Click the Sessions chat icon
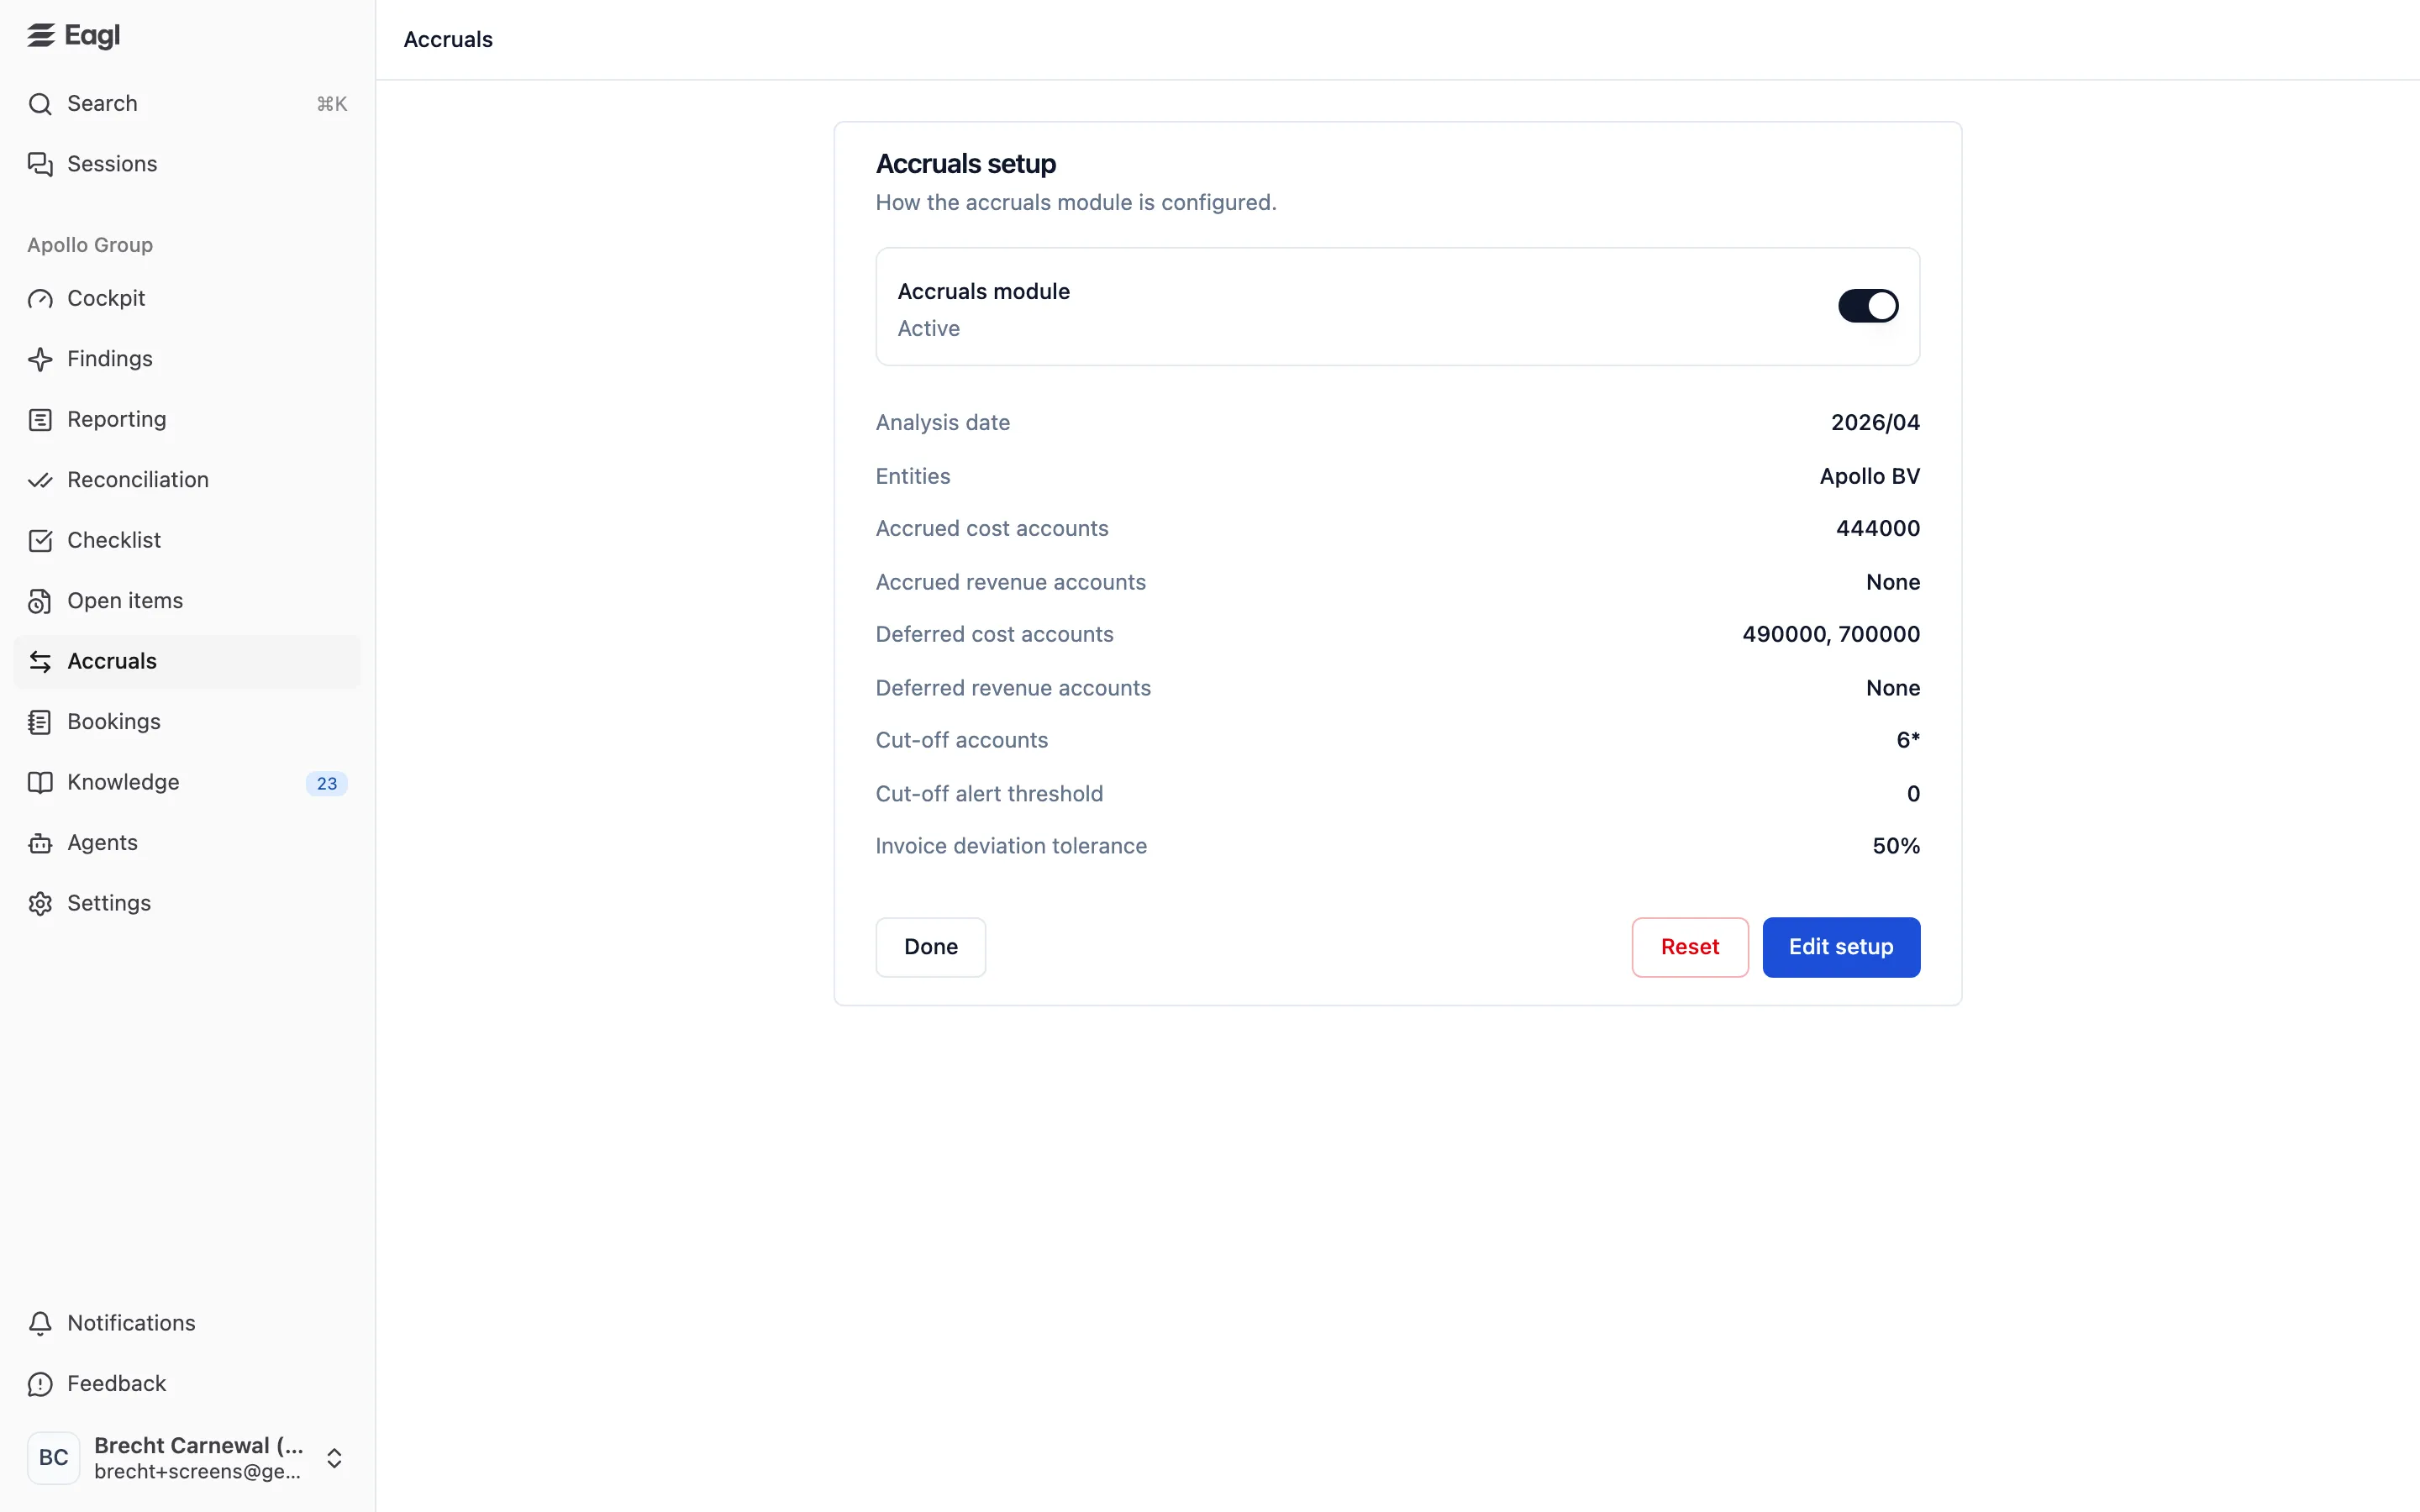 (40, 164)
